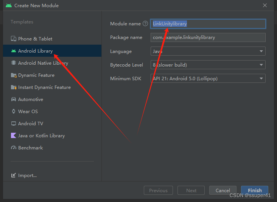Choose Benchmark template
Image resolution: width=277 pixels, height=202 pixels.
coord(52,148)
